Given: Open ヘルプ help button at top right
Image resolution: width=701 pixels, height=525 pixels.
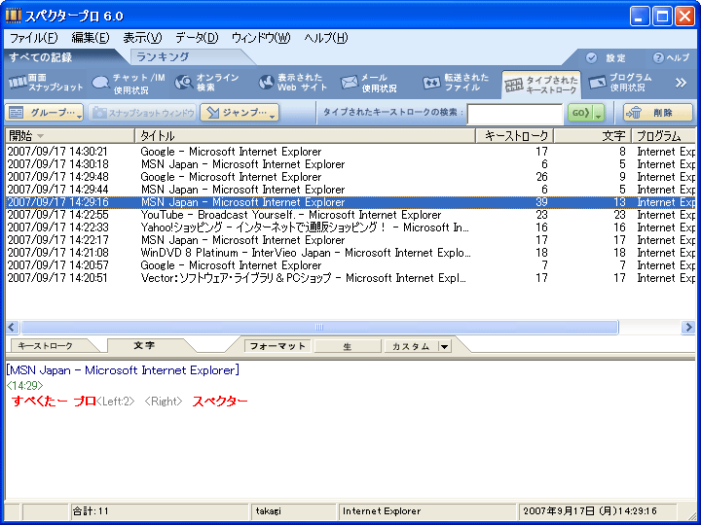Looking at the screenshot, I should click(x=671, y=57).
